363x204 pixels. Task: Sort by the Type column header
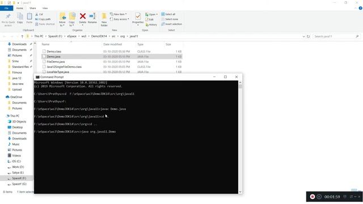140,44
